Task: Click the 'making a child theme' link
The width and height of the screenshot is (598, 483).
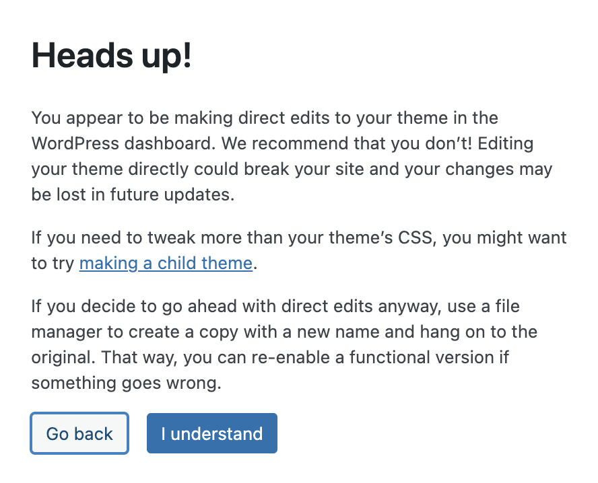Action: pos(166,263)
